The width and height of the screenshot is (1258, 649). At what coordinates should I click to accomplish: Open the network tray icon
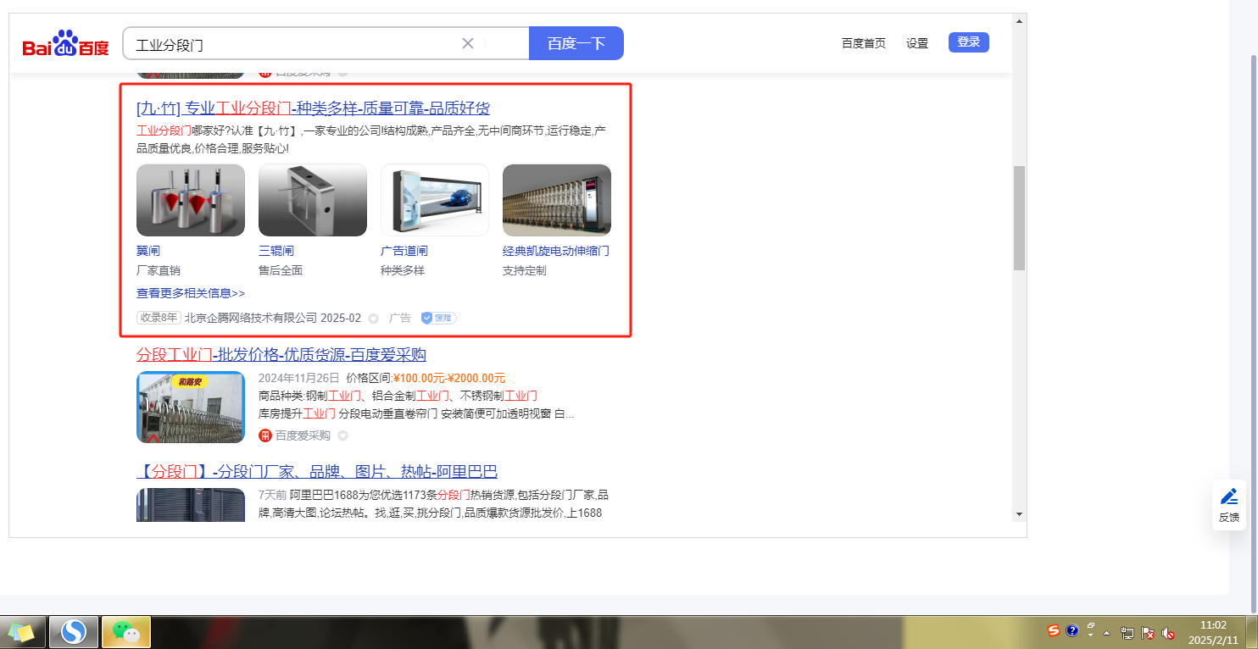click(x=1127, y=632)
